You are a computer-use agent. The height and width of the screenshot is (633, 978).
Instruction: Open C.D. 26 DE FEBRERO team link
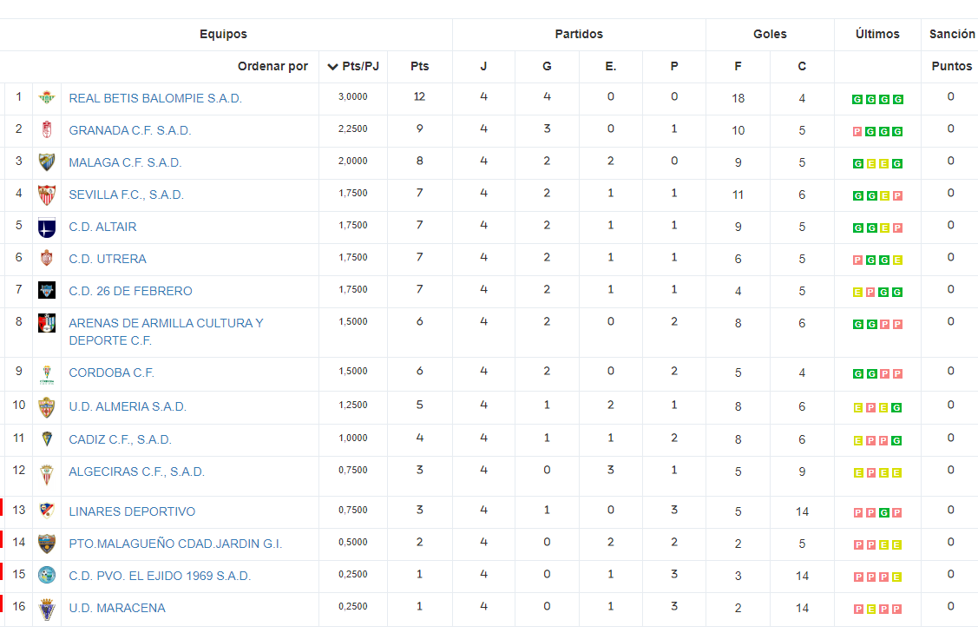(x=130, y=292)
